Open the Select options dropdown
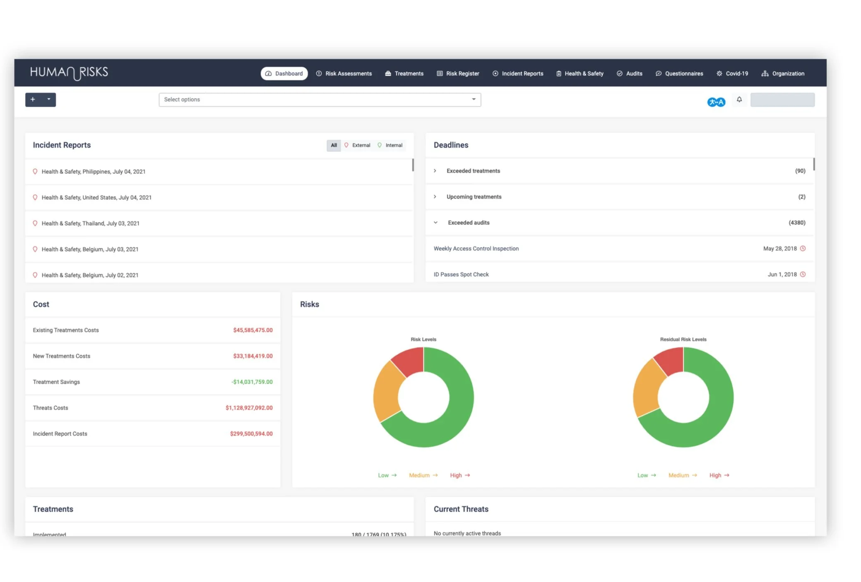The height and width of the screenshot is (582, 861). tap(320, 99)
